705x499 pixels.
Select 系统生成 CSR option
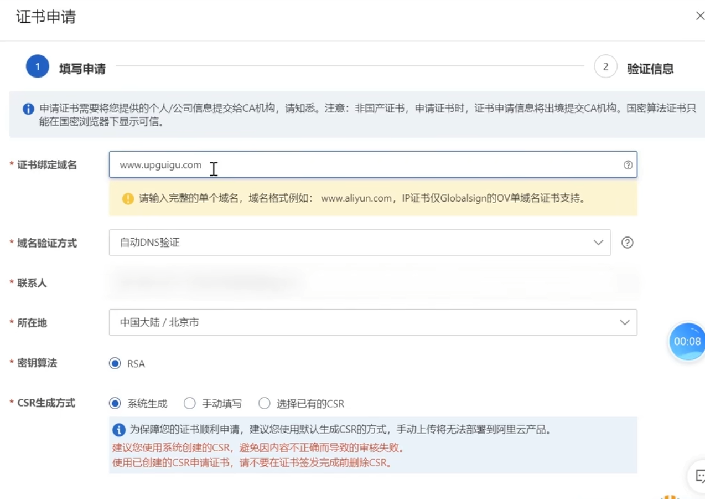[x=115, y=404]
